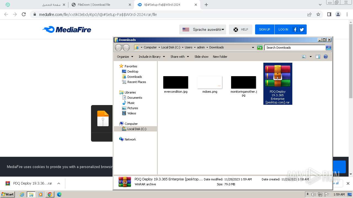353x198 pixels.
Task: Click the browser Back arrow icon
Action: tap(6, 14)
